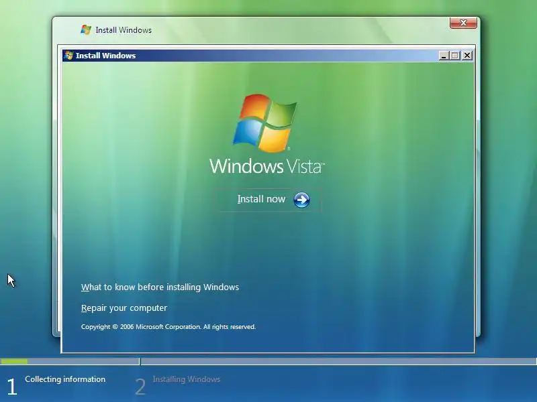Click the blue arrow beside Install now
Viewport: 537px width, 402px height.
click(x=301, y=200)
